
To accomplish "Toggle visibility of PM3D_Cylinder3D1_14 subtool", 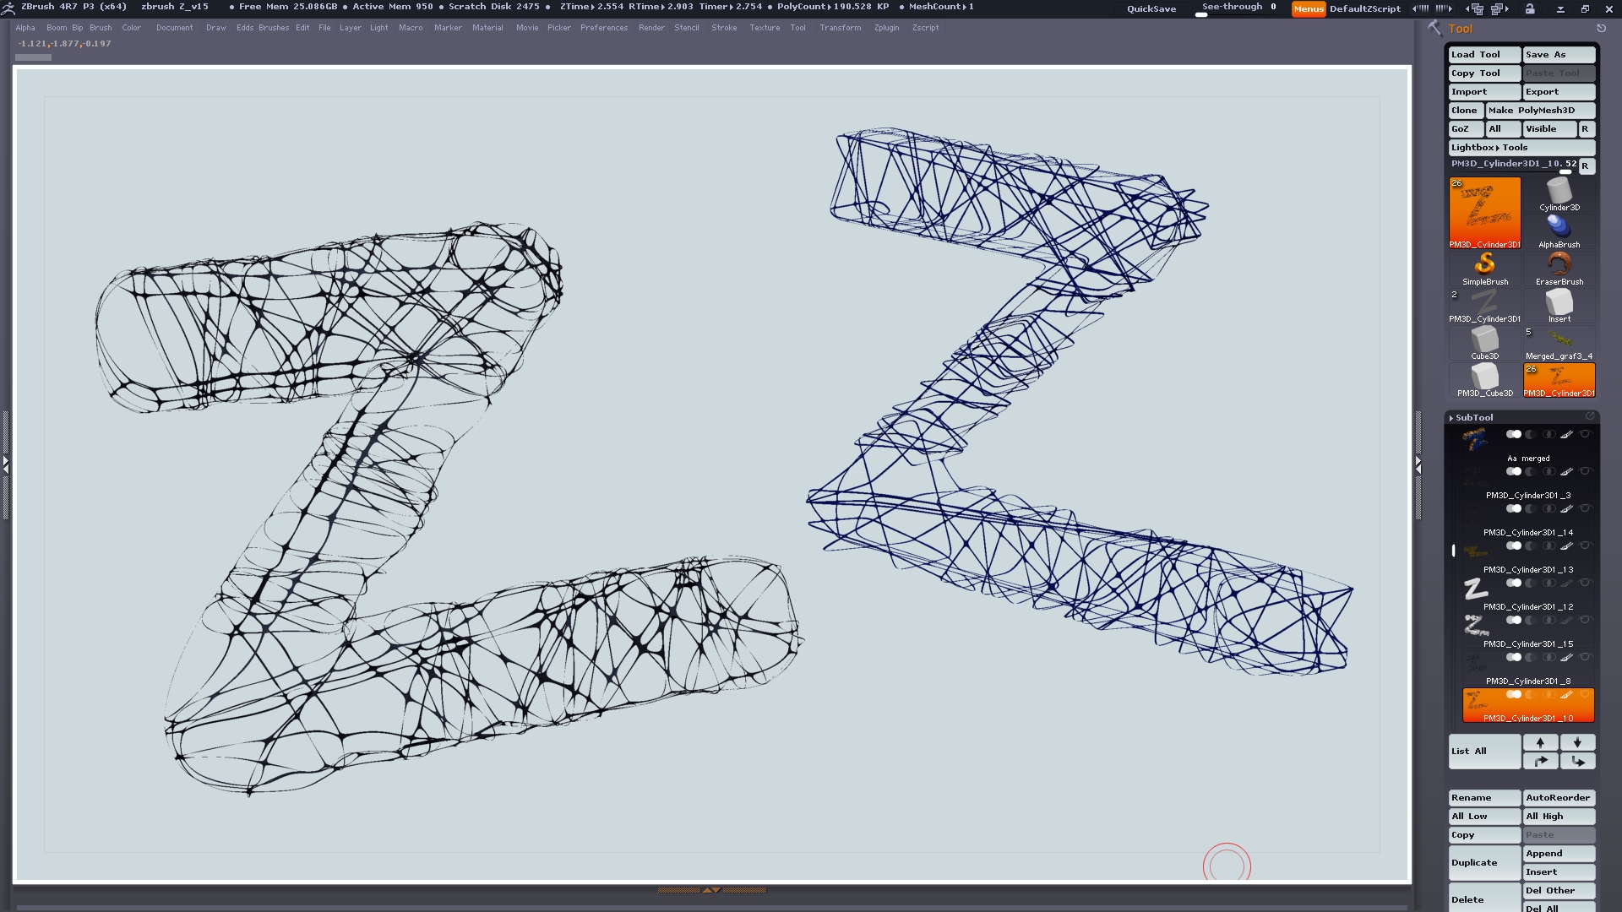I will point(1585,508).
